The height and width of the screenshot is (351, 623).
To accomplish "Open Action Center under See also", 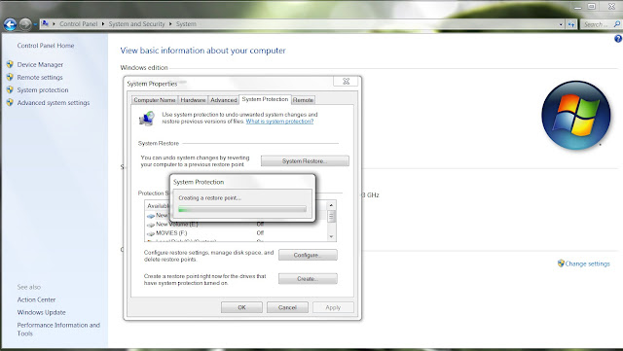I will click(x=36, y=299).
